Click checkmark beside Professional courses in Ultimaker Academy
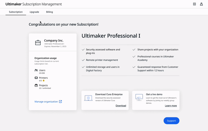Screen dimensions: 208x131 pyautogui.click(x=134, y=57)
